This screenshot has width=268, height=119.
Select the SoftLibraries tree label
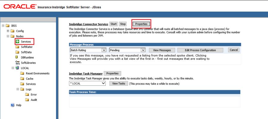click(28, 63)
